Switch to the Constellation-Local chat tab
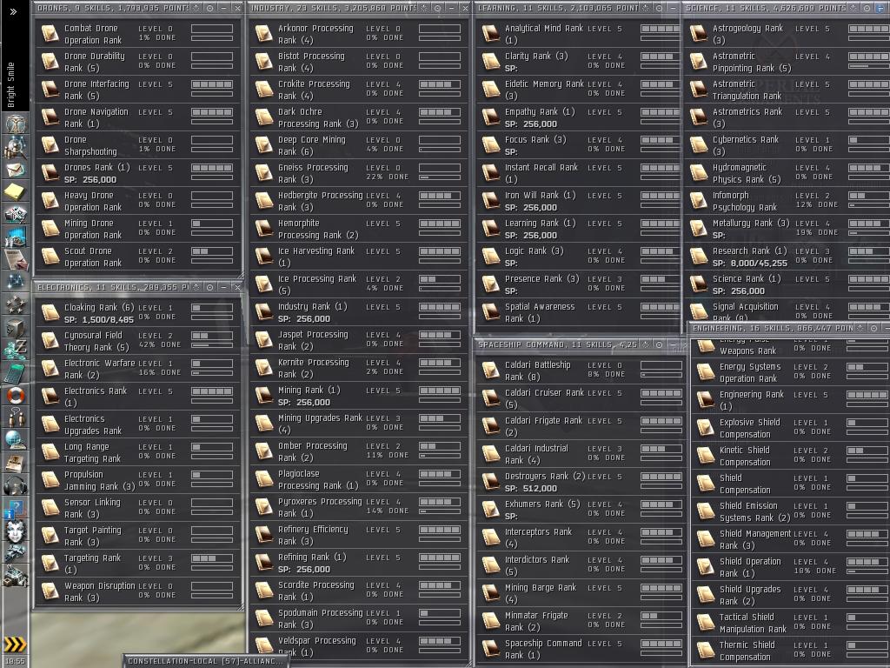The image size is (890, 668). (x=205, y=661)
